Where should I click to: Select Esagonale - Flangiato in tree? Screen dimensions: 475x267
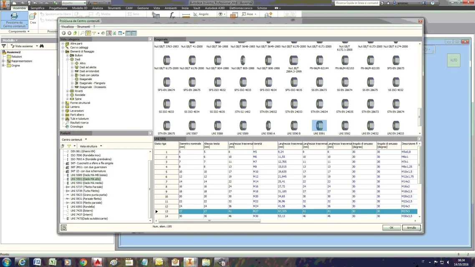coord(92,83)
